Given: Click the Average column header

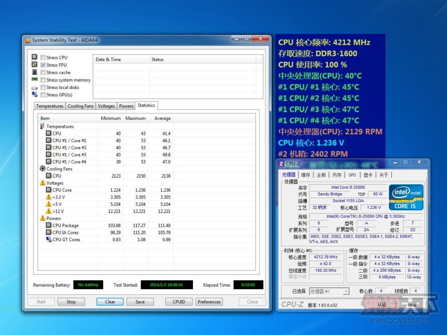Looking at the screenshot, I should coord(161,118).
